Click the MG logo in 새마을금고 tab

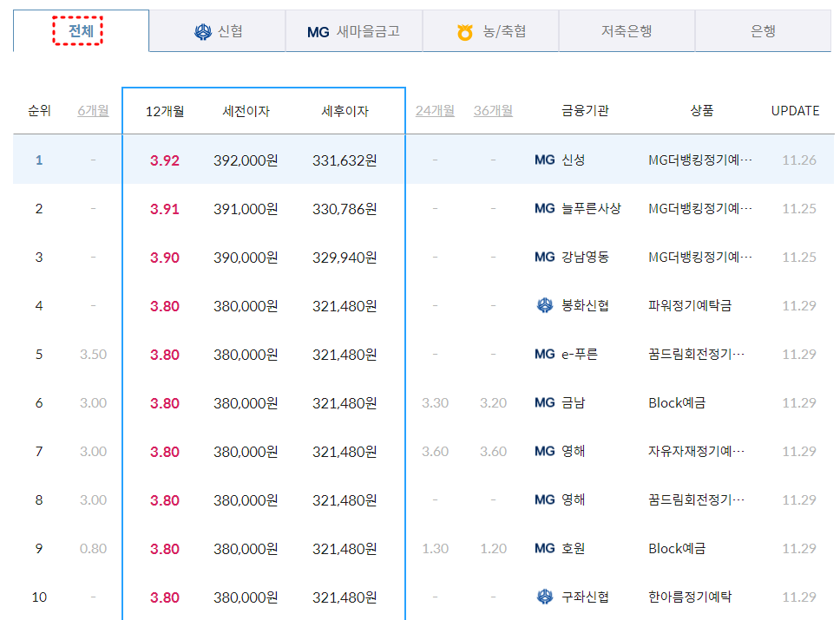tap(318, 32)
